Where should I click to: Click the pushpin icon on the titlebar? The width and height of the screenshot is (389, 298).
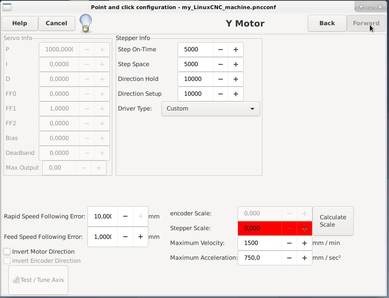[361, 7]
